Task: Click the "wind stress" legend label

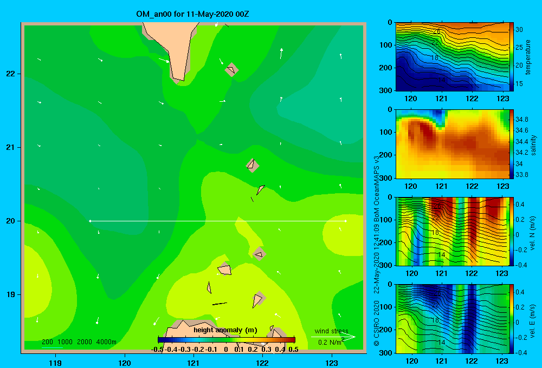Action: pyautogui.click(x=331, y=331)
